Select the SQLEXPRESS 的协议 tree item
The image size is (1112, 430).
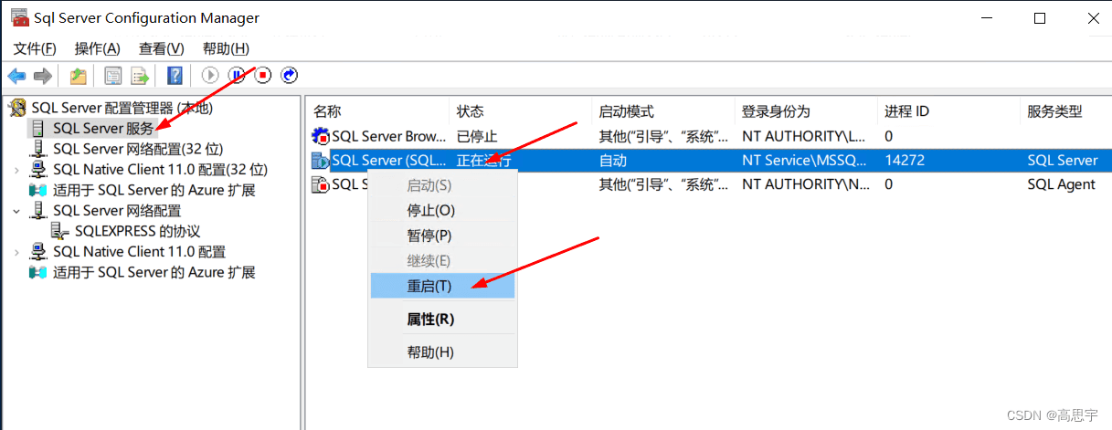[x=138, y=231]
